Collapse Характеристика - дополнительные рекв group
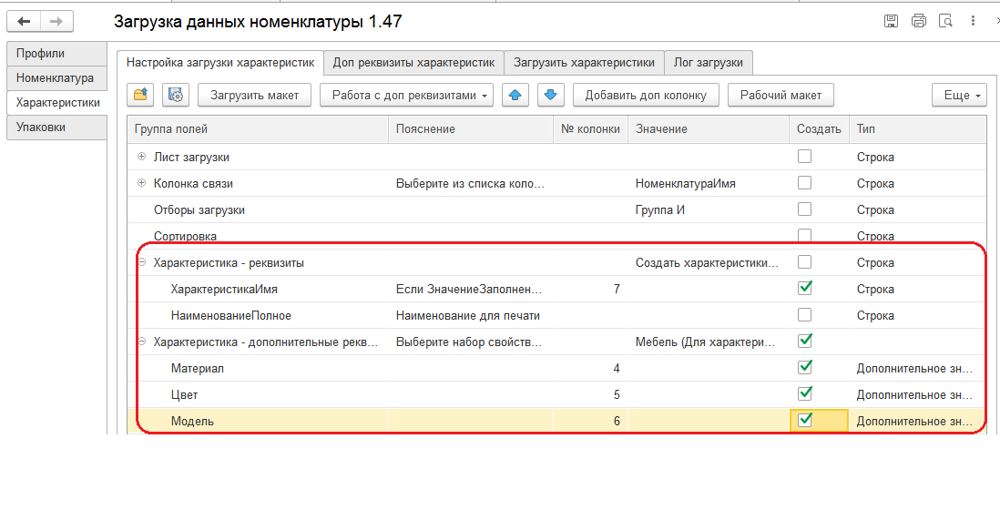This screenshot has height=510, width=1000. coord(141,342)
